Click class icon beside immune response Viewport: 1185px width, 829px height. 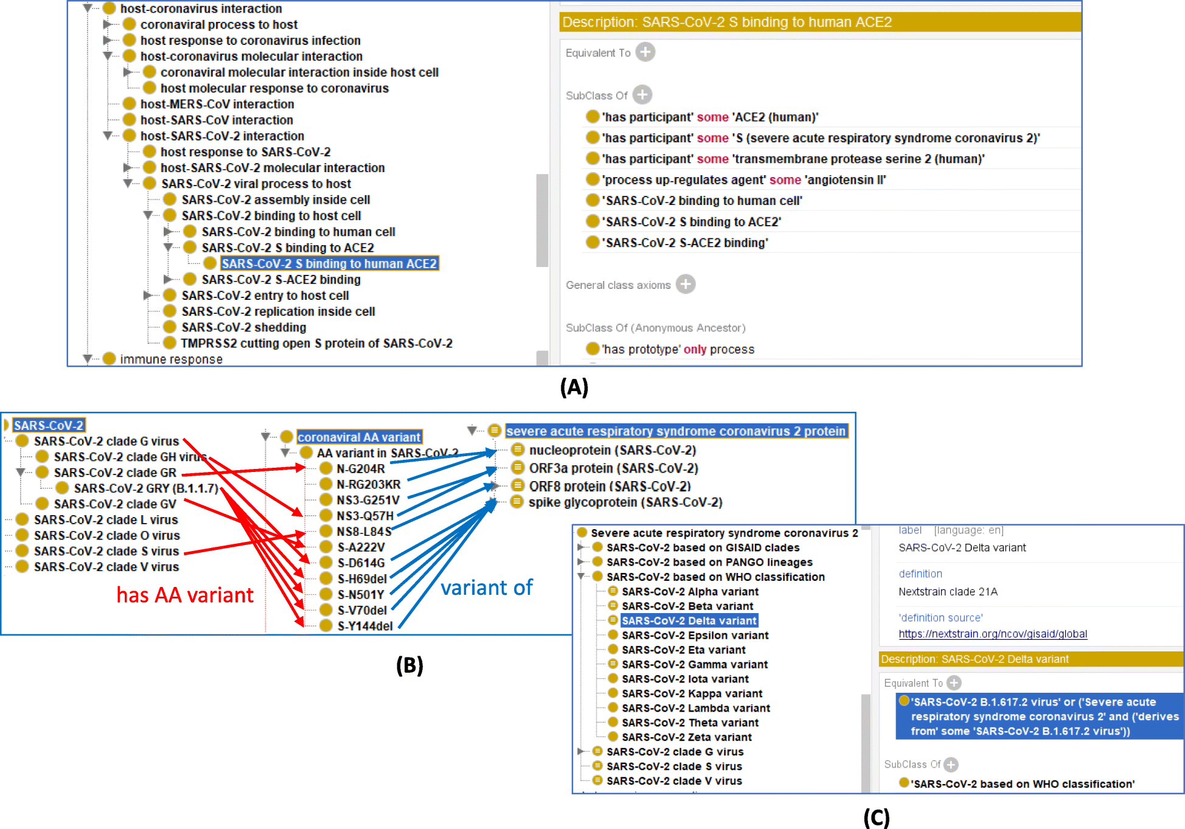click(x=109, y=359)
